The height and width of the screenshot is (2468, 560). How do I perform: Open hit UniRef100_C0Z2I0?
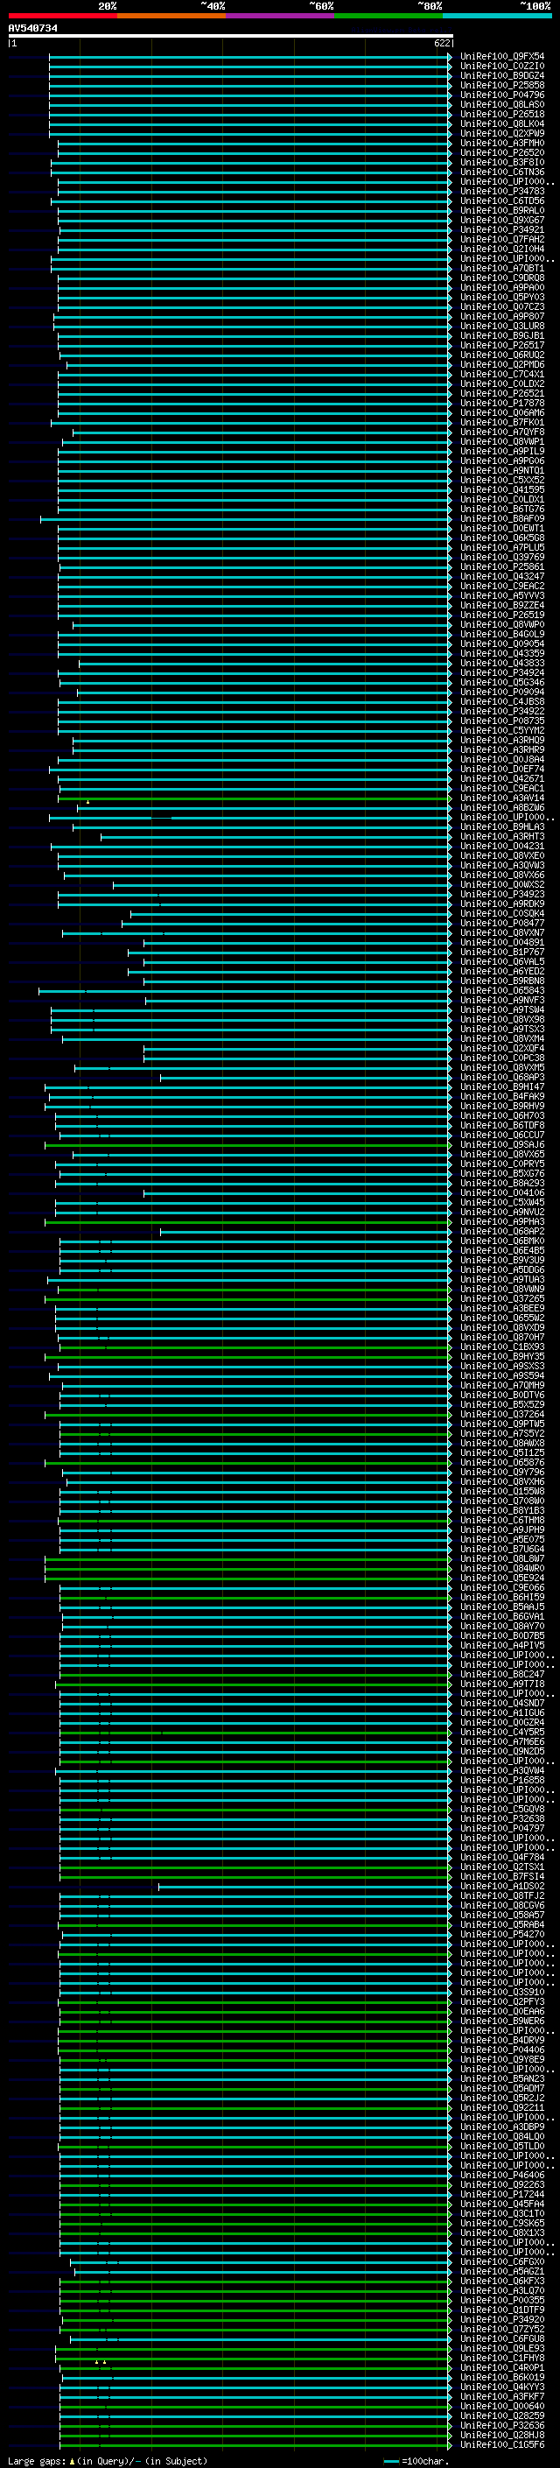click(x=501, y=67)
